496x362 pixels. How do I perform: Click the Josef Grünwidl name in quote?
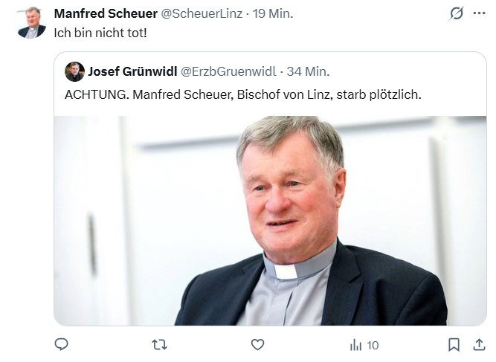[x=132, y=72]
